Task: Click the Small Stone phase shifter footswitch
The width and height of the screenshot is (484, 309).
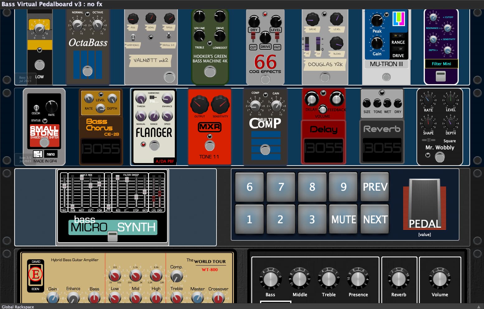Action: pos(44,143)
